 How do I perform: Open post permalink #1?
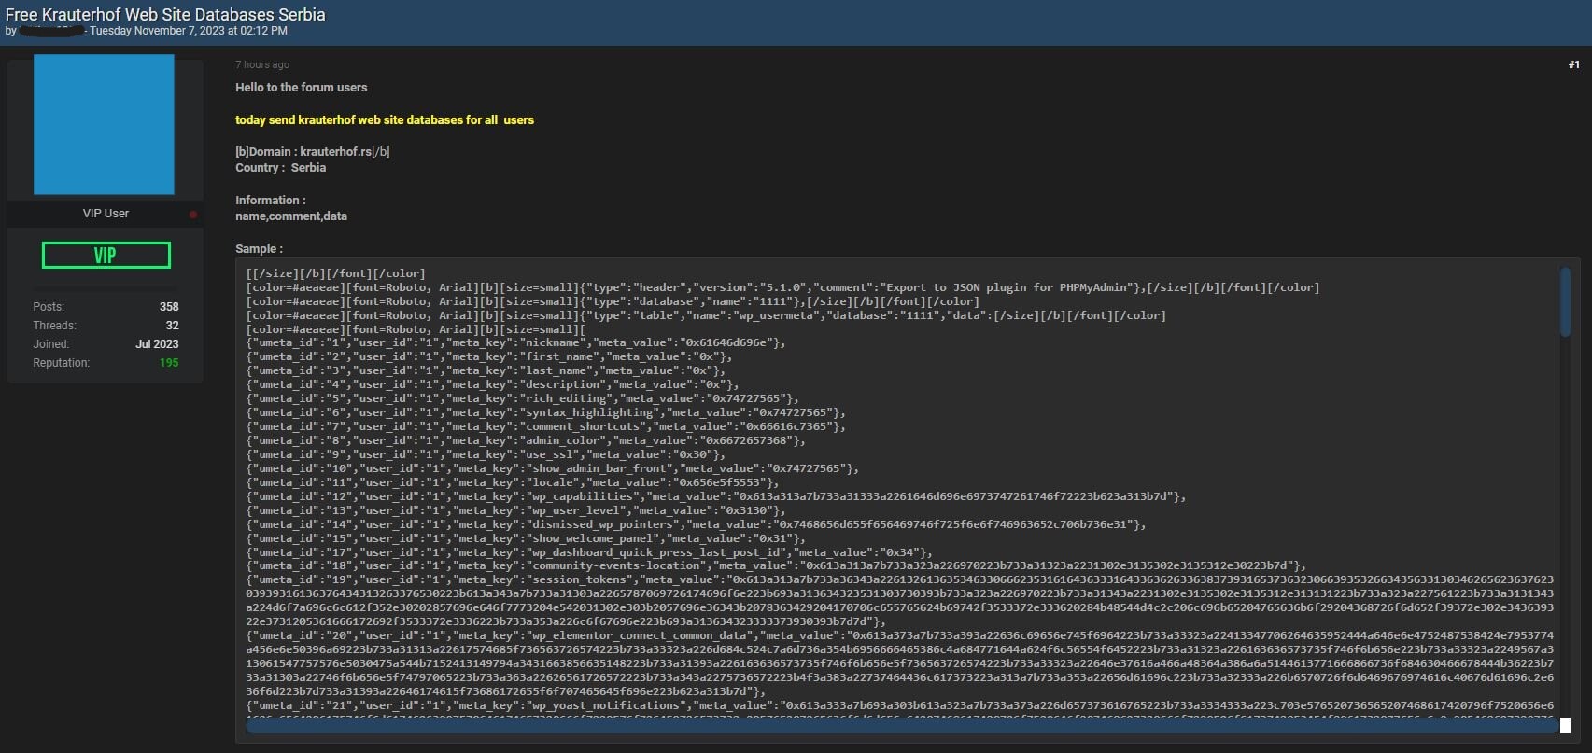point(1573,64)
